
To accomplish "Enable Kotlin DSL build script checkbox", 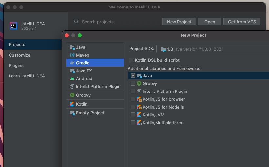I will click(x=131, y=60).
